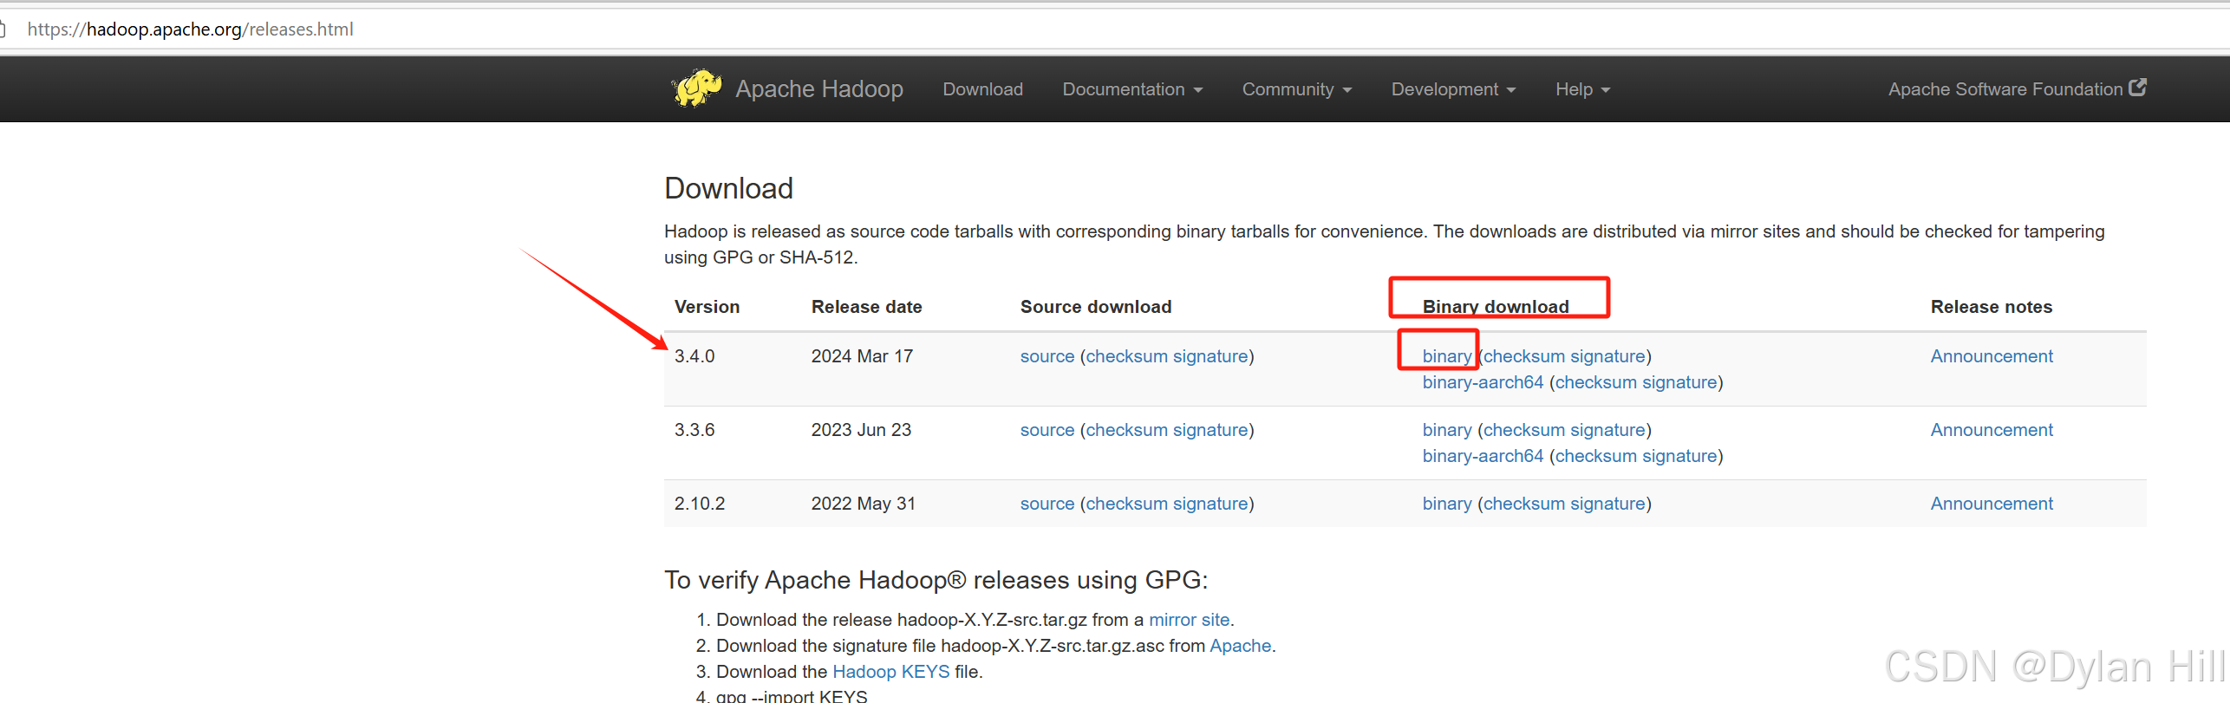The image size is (2230, 703).
Task: Download source for version 3.3.6
Action: coord(1047,430)
